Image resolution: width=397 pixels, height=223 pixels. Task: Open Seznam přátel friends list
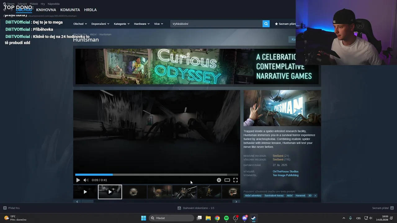pyautogui.click(x=383, y=208)
